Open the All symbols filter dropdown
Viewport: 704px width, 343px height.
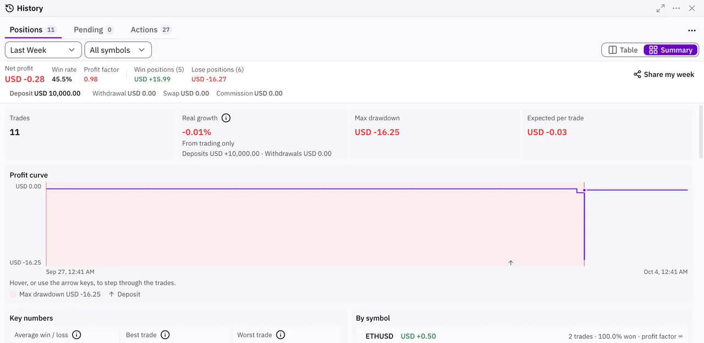[x=118, y=50]
